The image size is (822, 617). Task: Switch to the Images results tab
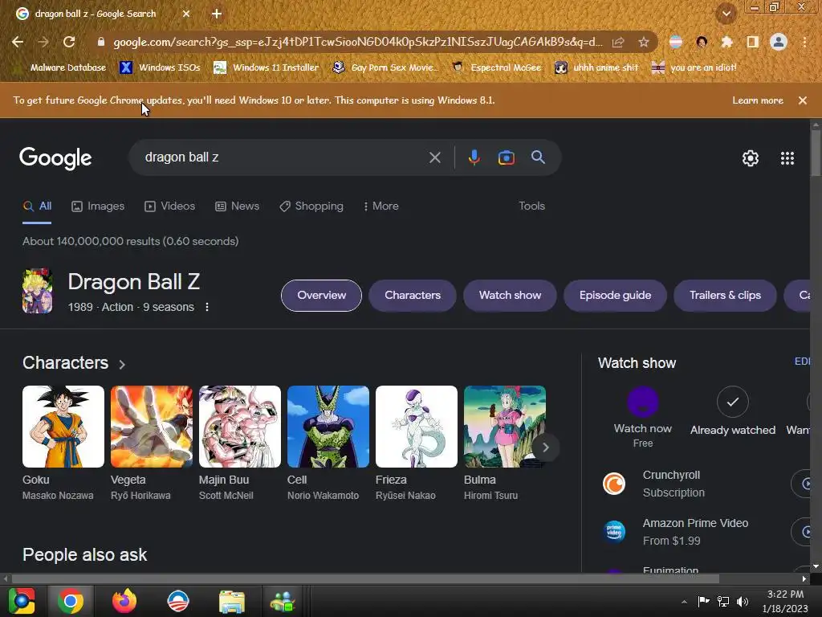98,206
